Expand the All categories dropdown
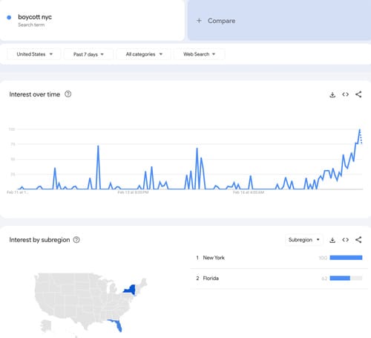 (144, 54)
